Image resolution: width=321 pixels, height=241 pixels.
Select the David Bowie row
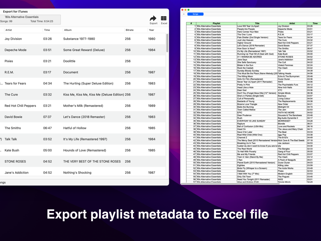coord(83,117)
